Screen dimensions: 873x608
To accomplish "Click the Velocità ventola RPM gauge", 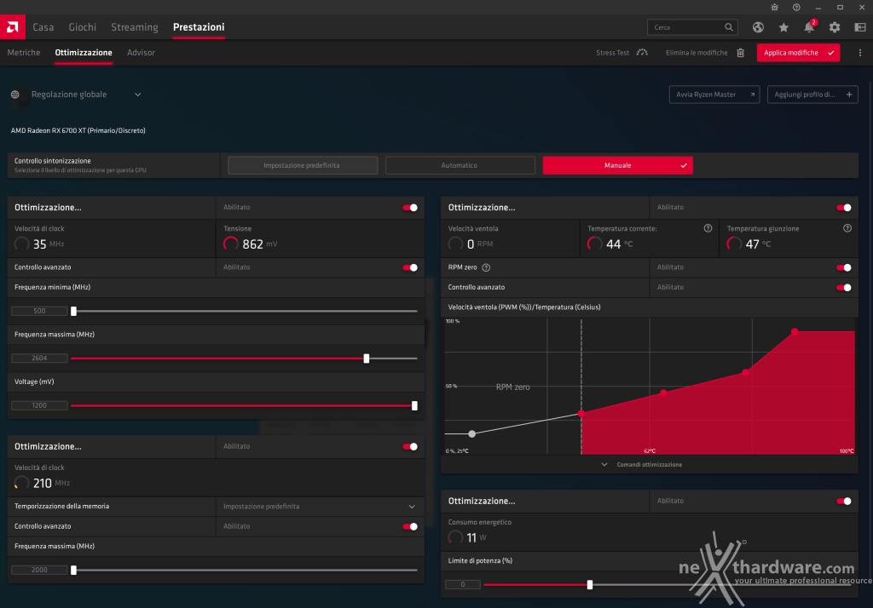I will [455, 244].
